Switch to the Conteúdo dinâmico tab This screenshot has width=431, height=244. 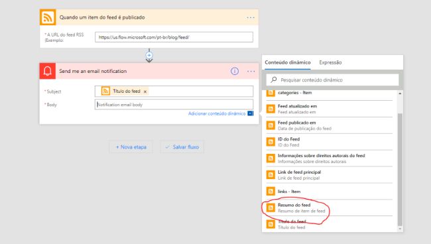point(288,62)
